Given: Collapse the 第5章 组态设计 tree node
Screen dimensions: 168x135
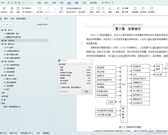Looking at the screenshot, I should point(0,75).
